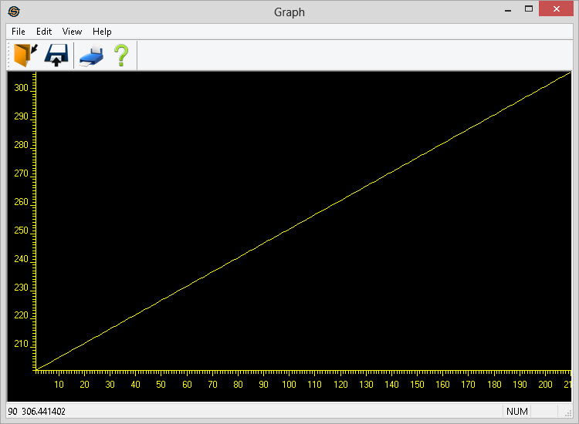Click the Graph title bar text
The image size is (579, 424).
coord(289,12)
